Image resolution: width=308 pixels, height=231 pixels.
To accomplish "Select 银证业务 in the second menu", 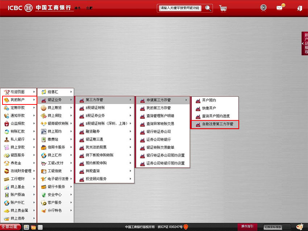I will 55,100.
